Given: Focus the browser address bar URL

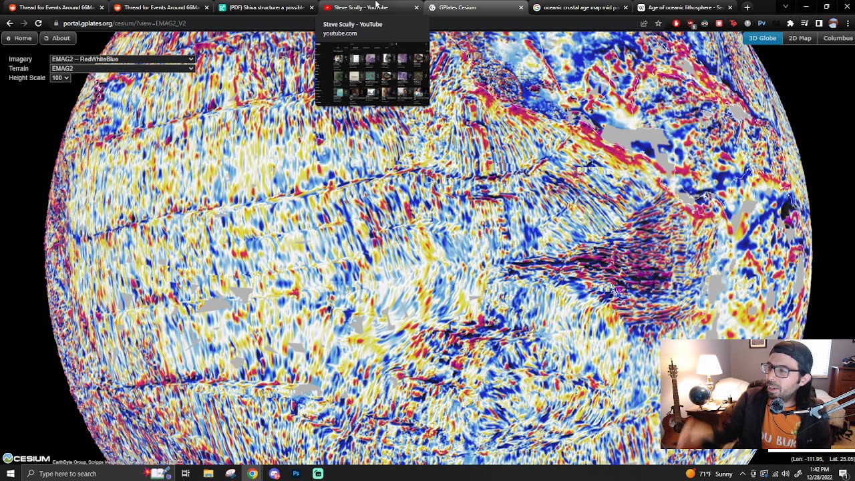Looking at the screenshot, I should (124, 23).
